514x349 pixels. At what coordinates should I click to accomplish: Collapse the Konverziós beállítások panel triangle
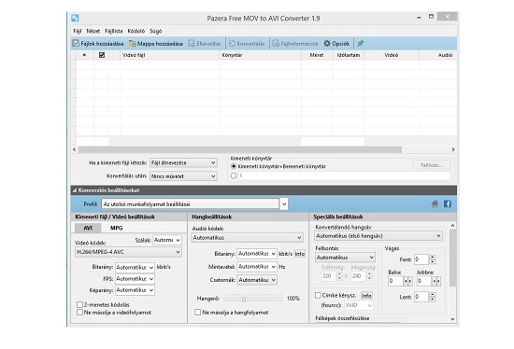(75, 190)
